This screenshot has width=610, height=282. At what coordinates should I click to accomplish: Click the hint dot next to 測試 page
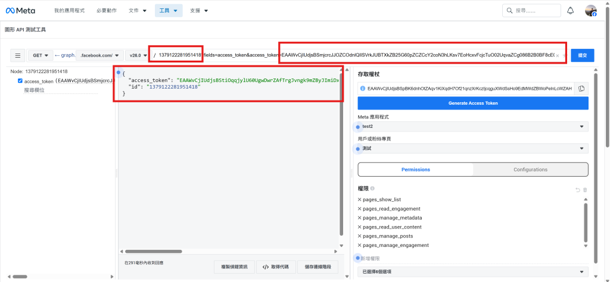pos(358,149)
